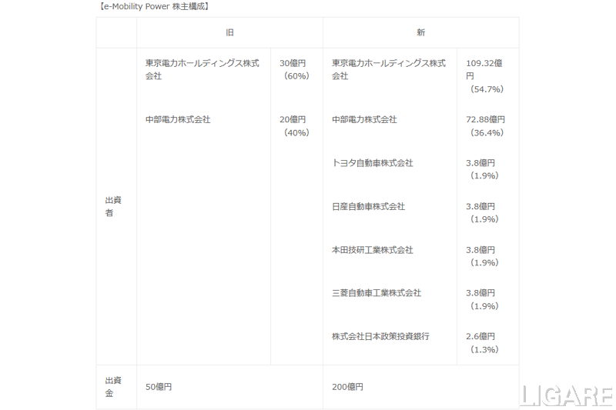The image size is (616, 410).
Task: Click the 30億円 (60%) amount
Action: 293,69
